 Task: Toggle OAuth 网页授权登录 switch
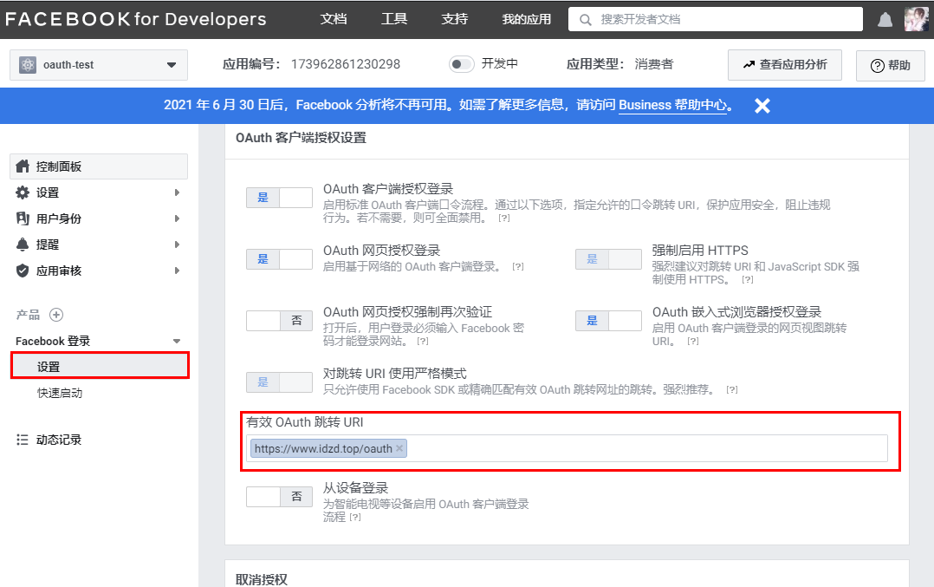279,259
